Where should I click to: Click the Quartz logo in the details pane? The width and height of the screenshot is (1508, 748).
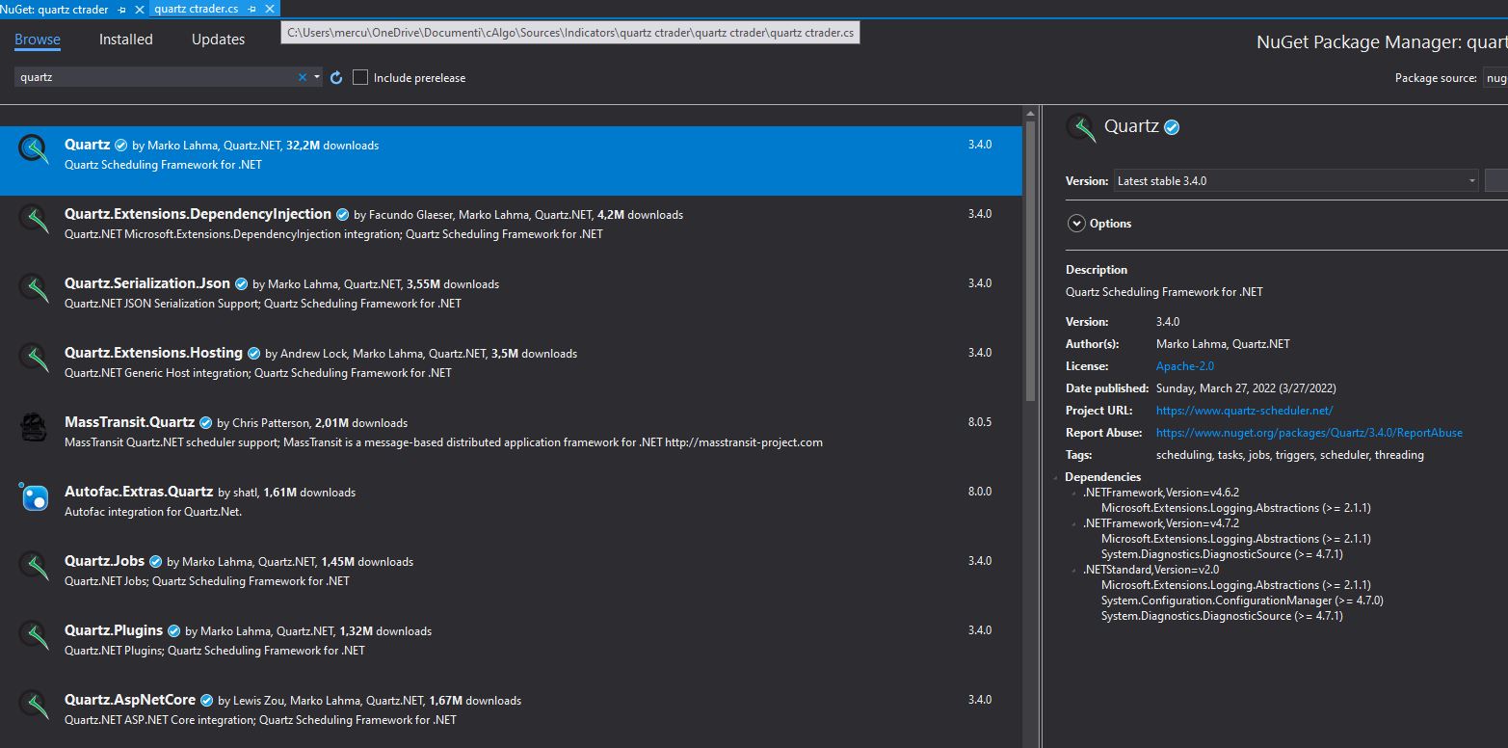tap(1081, 127)
